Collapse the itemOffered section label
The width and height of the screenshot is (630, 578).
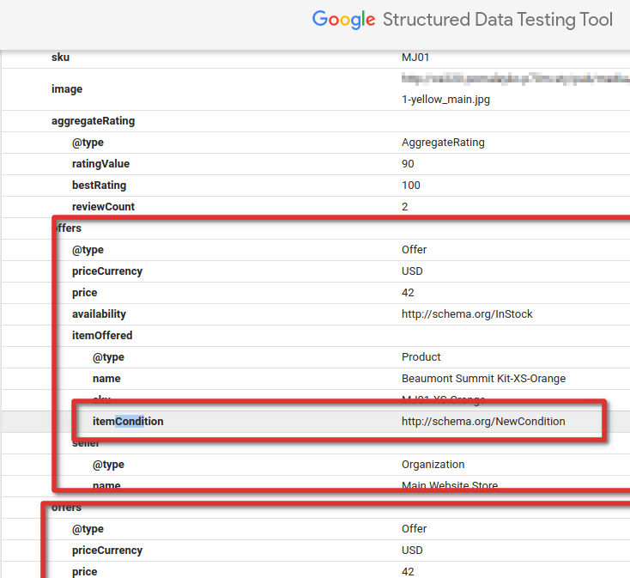point(102,336)
